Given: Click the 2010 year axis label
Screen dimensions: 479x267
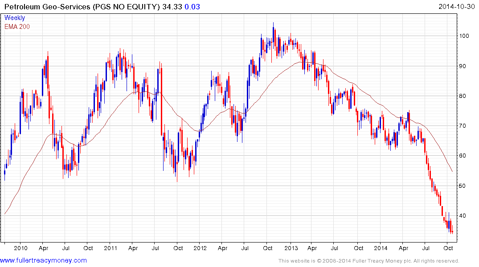Looking at the screenshot, I should (x=20, y=248).
